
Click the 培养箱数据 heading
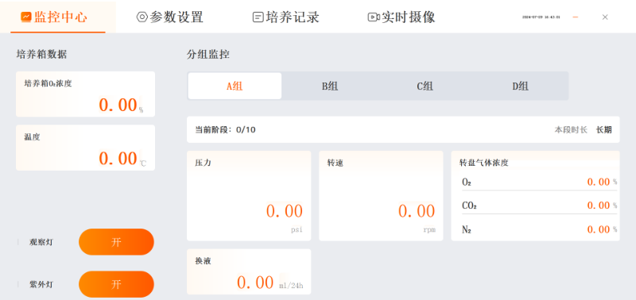[42, 55]
